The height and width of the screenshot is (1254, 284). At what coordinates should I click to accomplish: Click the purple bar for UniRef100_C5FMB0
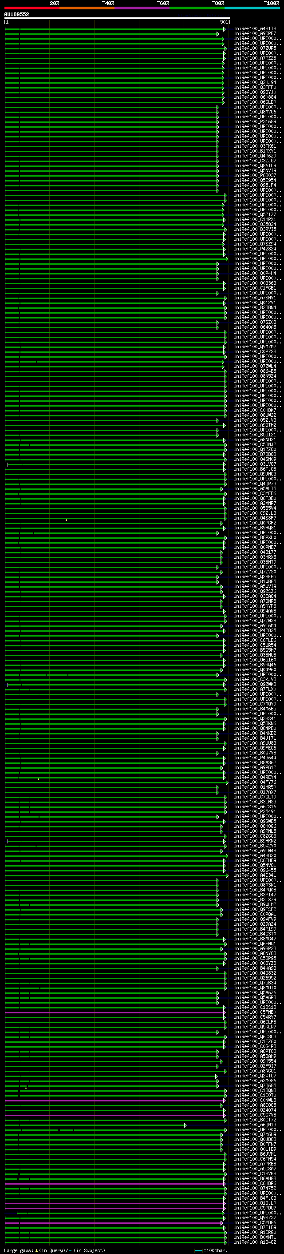(x=115, y=1012)
